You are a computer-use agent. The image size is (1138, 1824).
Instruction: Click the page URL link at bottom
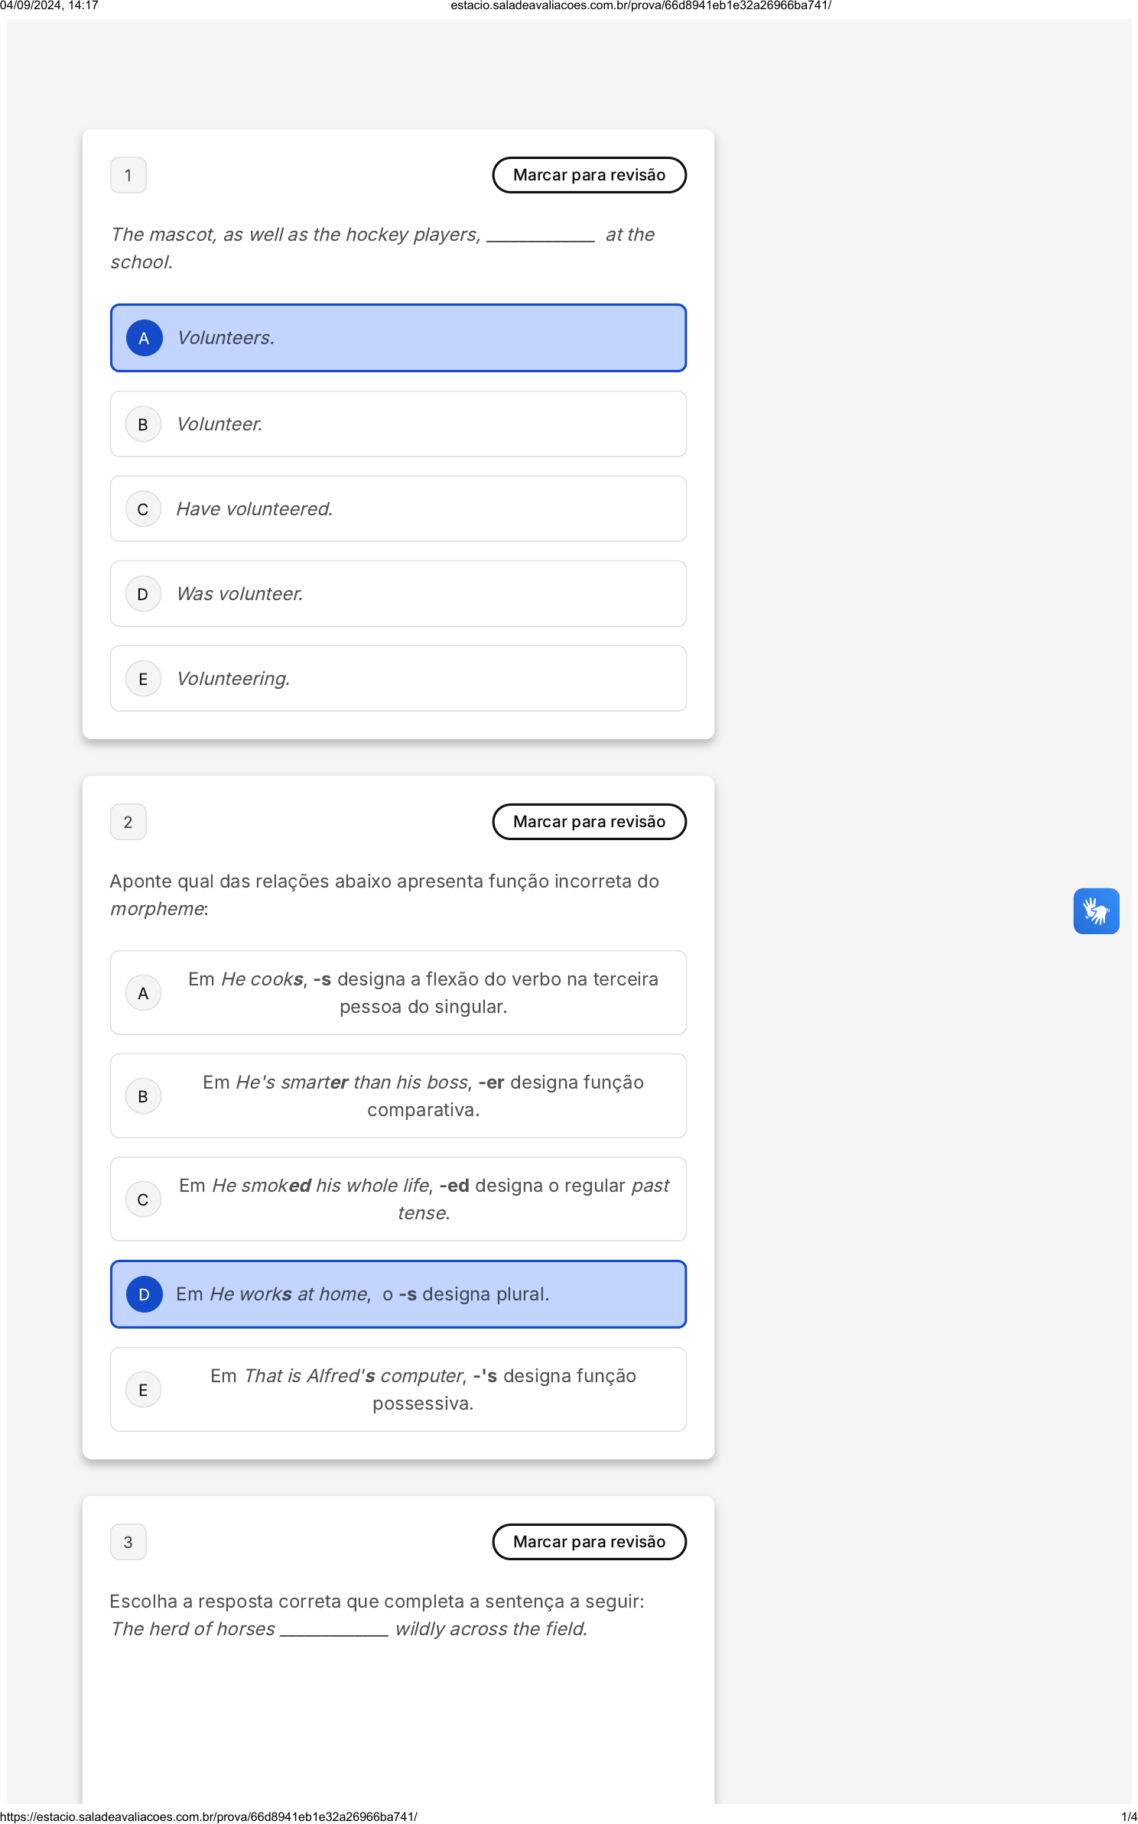point(209,1816)
